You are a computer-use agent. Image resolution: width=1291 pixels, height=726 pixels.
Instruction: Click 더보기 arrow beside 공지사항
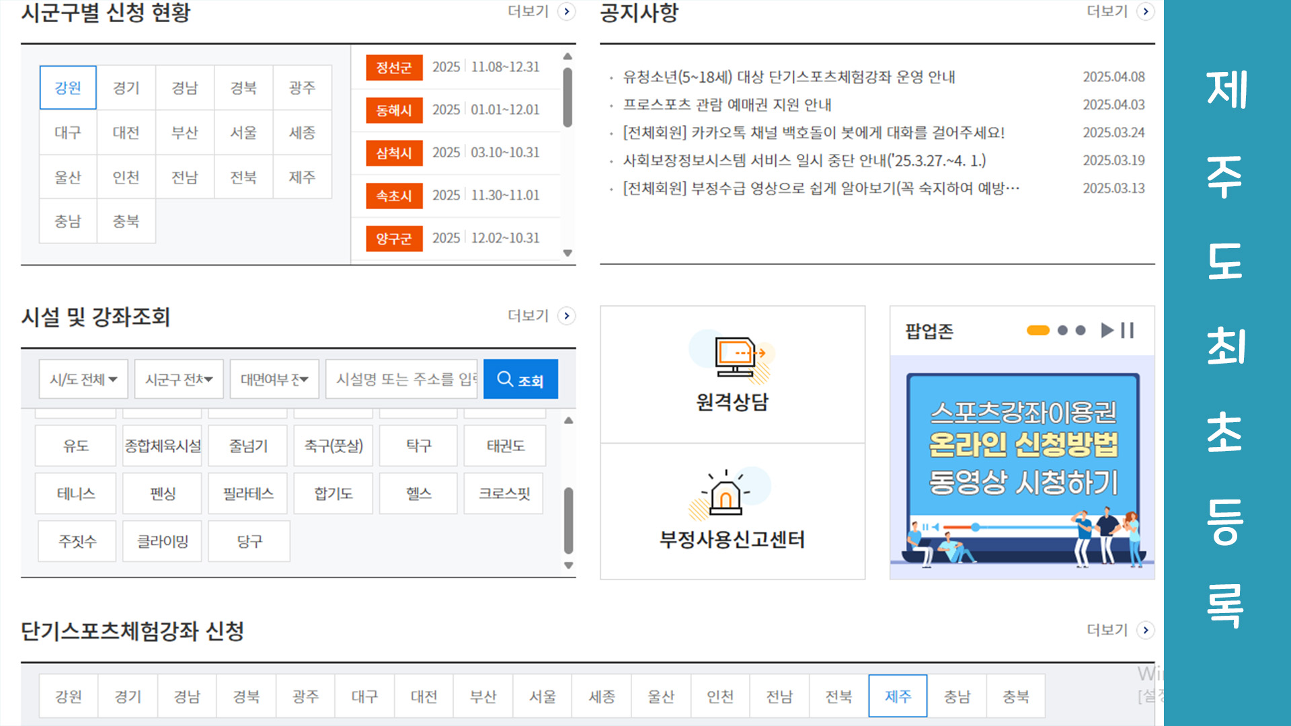click(x=1146, y=11)
